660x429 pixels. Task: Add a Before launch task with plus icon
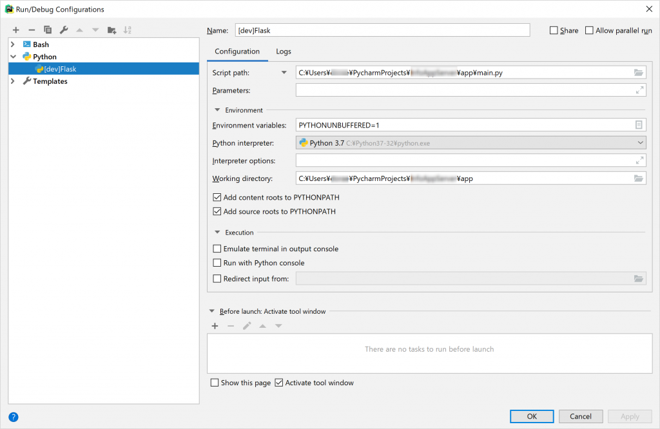(215, 326)
